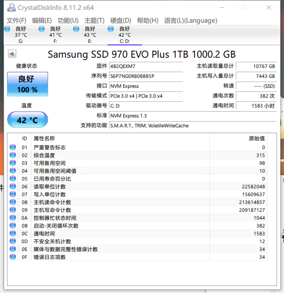284x293 pixels.
Task: Click the status dot for attribute 05
Action: click(13, 178)
